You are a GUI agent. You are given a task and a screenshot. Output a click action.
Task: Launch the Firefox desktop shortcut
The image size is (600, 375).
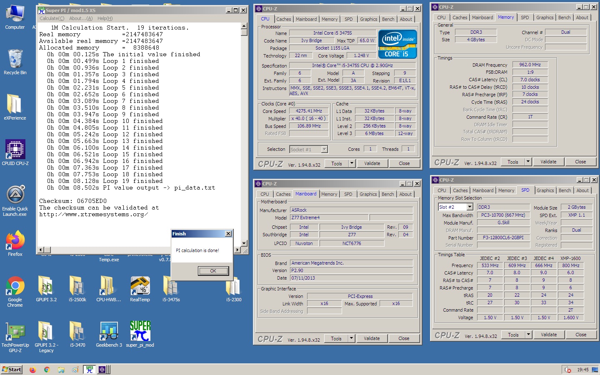pyautogui.click(x=15, y=243)
